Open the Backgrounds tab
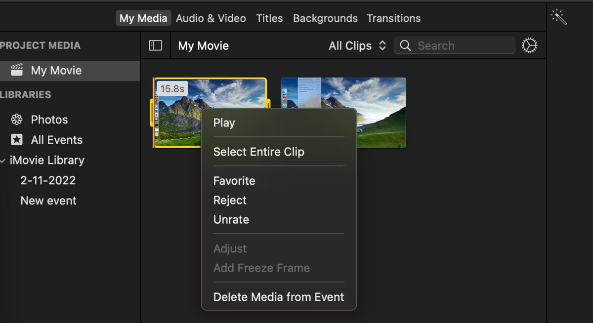This screenshot has width=593, height=323. 325,18
